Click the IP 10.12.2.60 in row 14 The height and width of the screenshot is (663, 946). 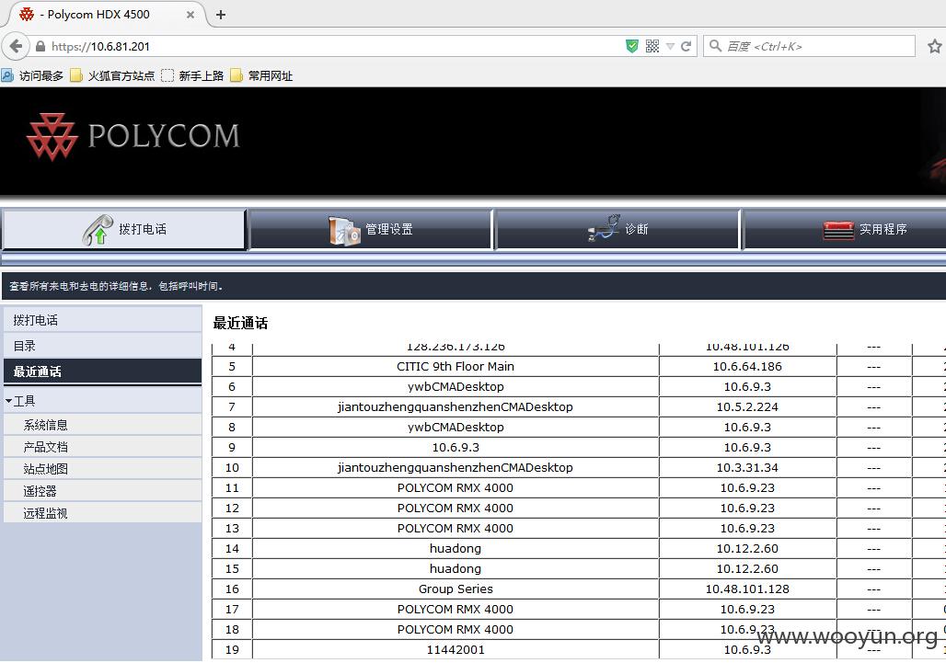(x=747, y=548)
